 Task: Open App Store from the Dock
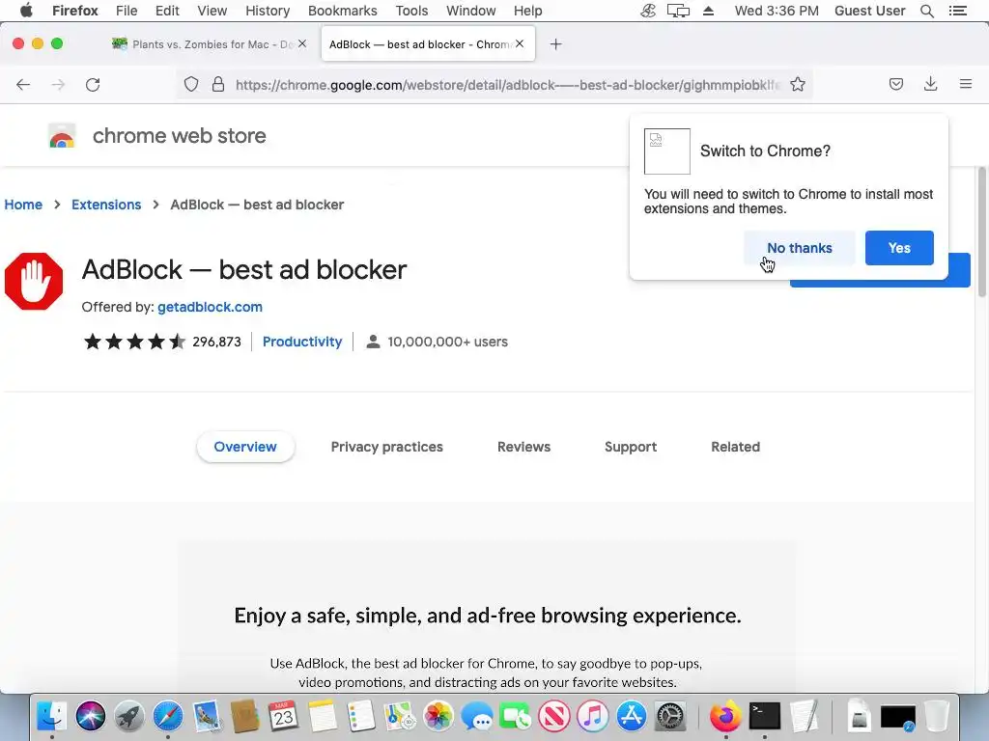(632, 717)
